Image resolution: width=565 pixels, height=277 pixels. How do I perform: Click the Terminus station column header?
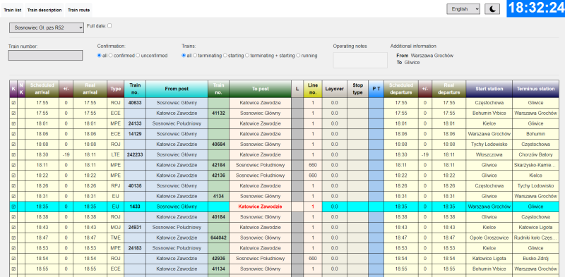[535, 89]
